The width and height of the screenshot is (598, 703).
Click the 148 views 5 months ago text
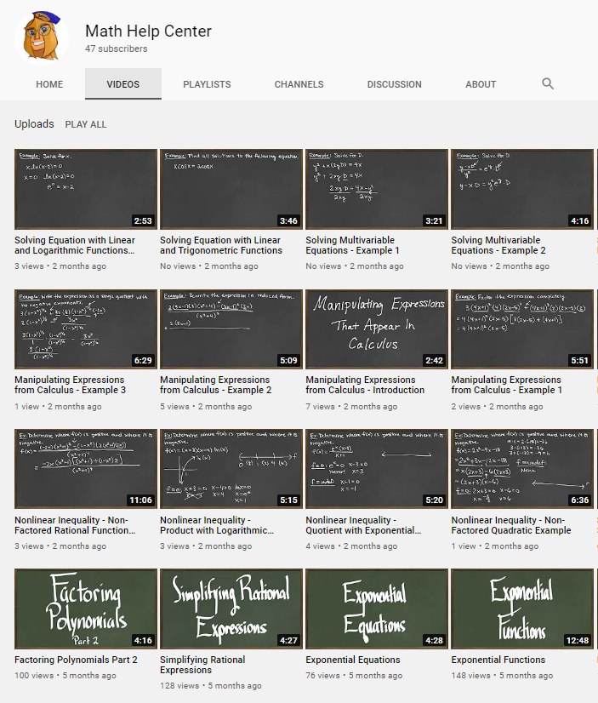(502, 675)
